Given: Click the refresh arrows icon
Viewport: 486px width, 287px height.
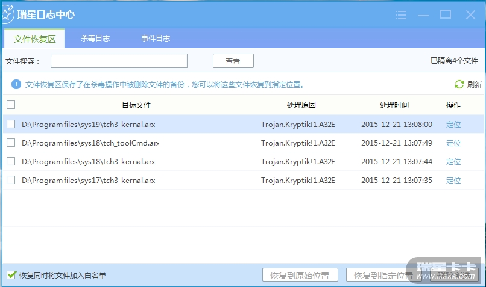Looking at the screenshot, I should point(459,84).
